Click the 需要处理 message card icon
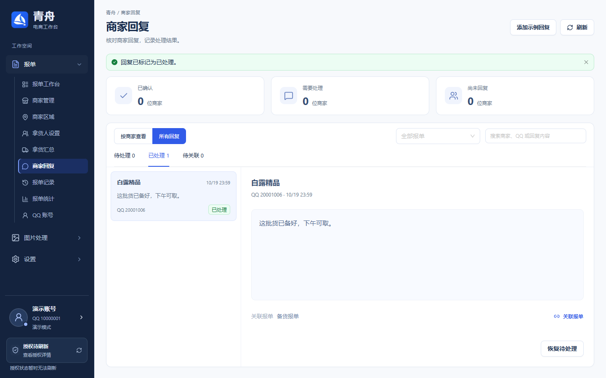The image size is (606, 378). pyautogui.click(x=289, y=96)
